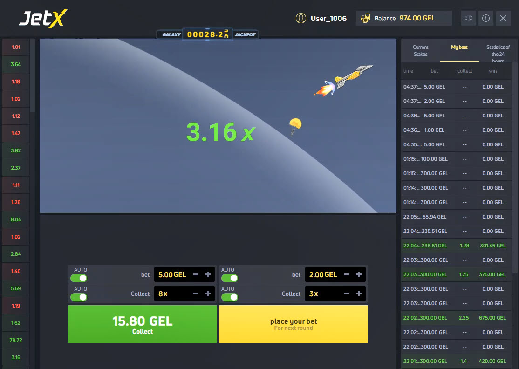
Task: Decrease the 2.00 GEL bet with minus
Action: pyautogui.click(x=347, y=275)
